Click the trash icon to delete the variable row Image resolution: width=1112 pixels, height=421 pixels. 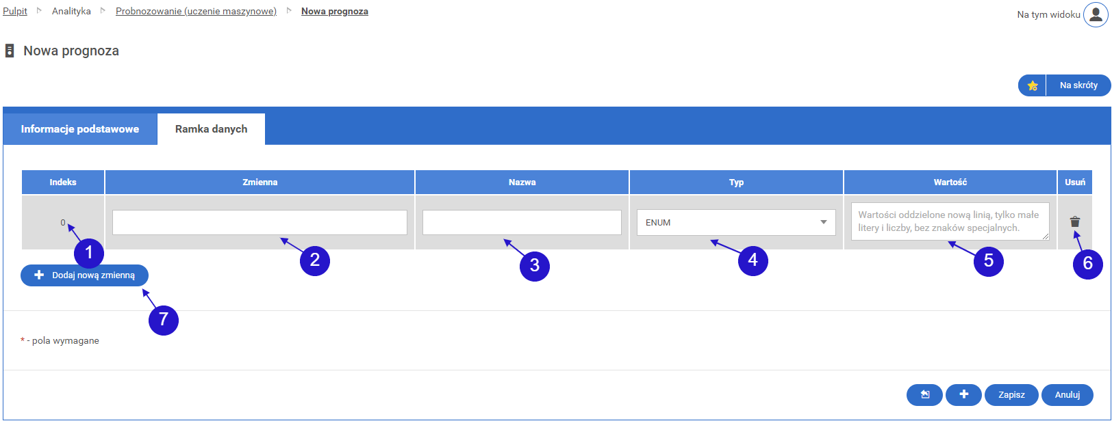(x=1074, y=222)
